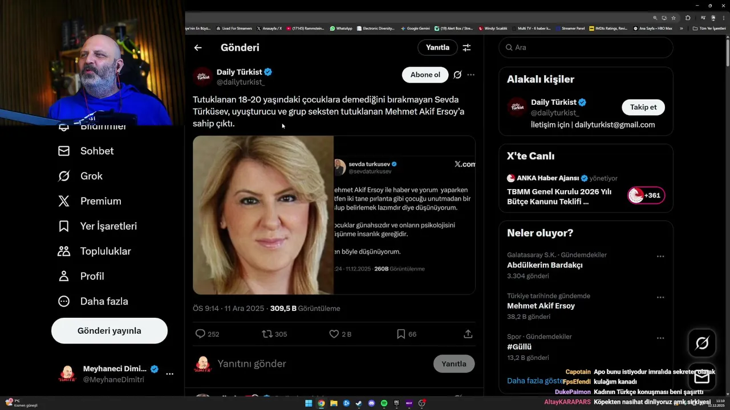Viewport: 730px width, 410px height.
Task: Click the post timestamp ÖS 9:14 · 11 Ara 2025
Action: [x=228, y=309]
